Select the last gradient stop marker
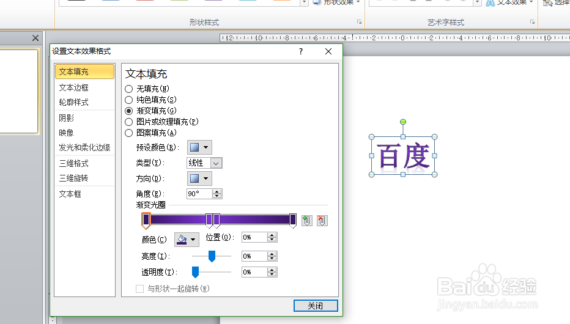 click(x=292, y=221)
